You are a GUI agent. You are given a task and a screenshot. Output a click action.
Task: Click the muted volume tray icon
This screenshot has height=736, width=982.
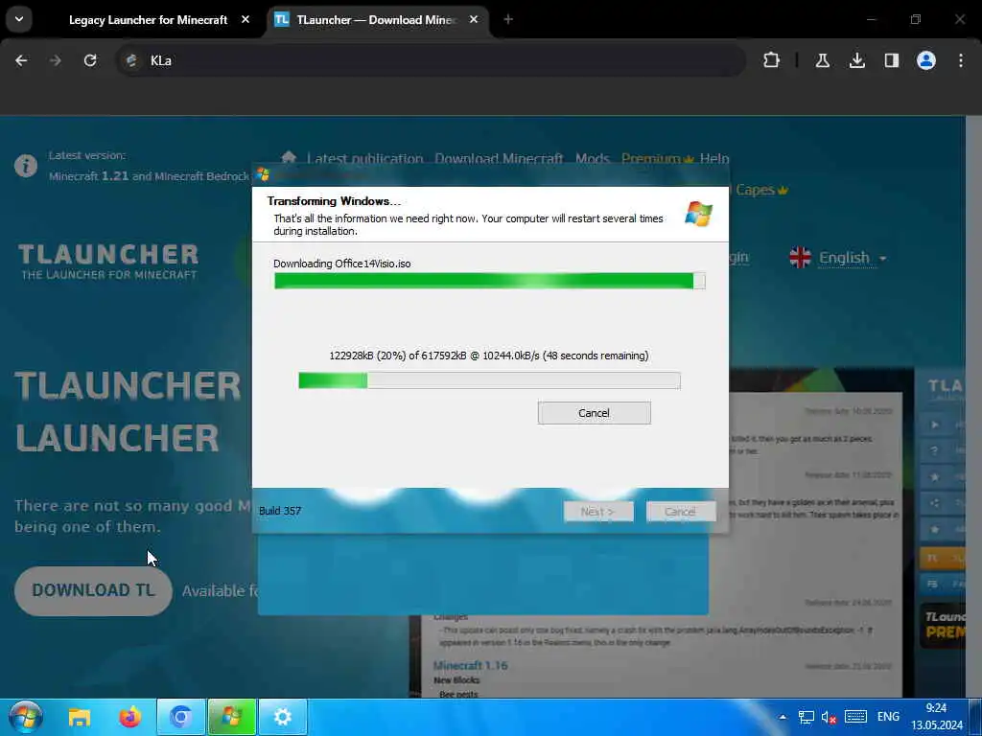pyautogui.click(x=829, y=717)
